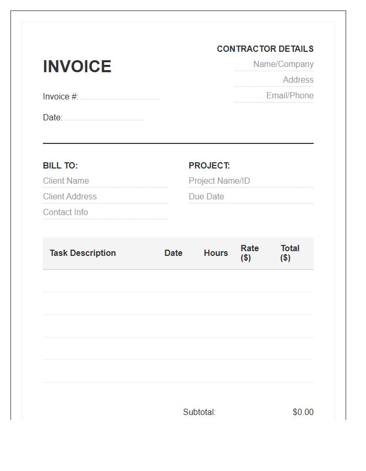
Task: Click the Task Description column header
Action: [x=83, y=253]
